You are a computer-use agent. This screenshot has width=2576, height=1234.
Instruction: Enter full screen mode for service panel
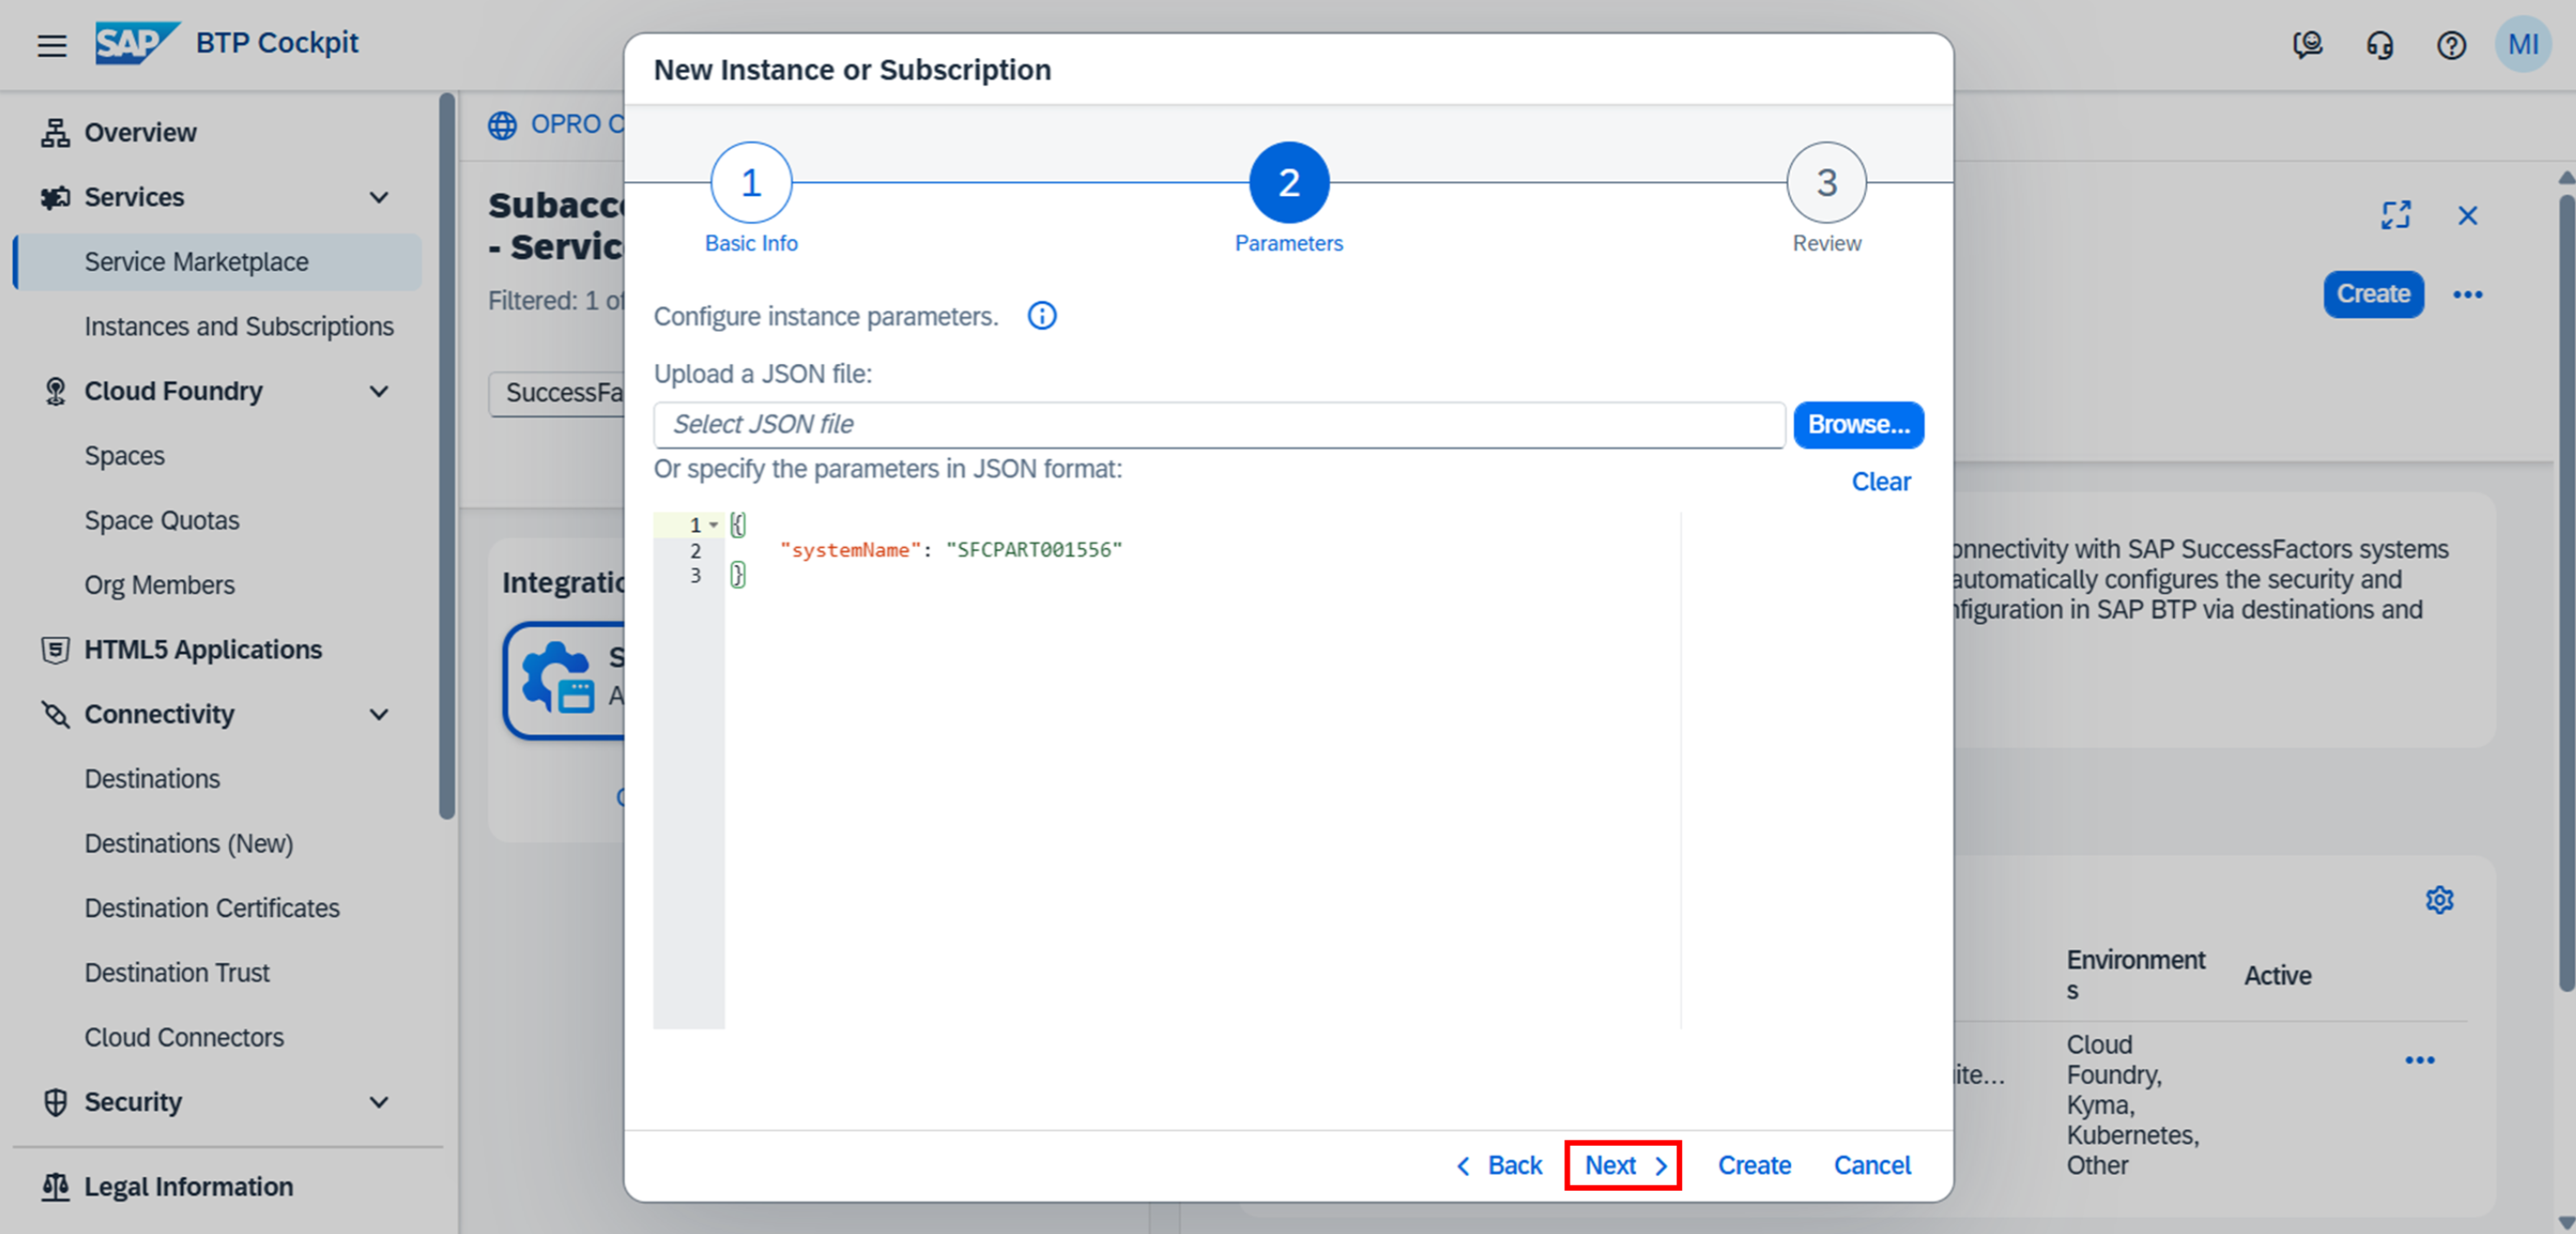(2395, 215)
